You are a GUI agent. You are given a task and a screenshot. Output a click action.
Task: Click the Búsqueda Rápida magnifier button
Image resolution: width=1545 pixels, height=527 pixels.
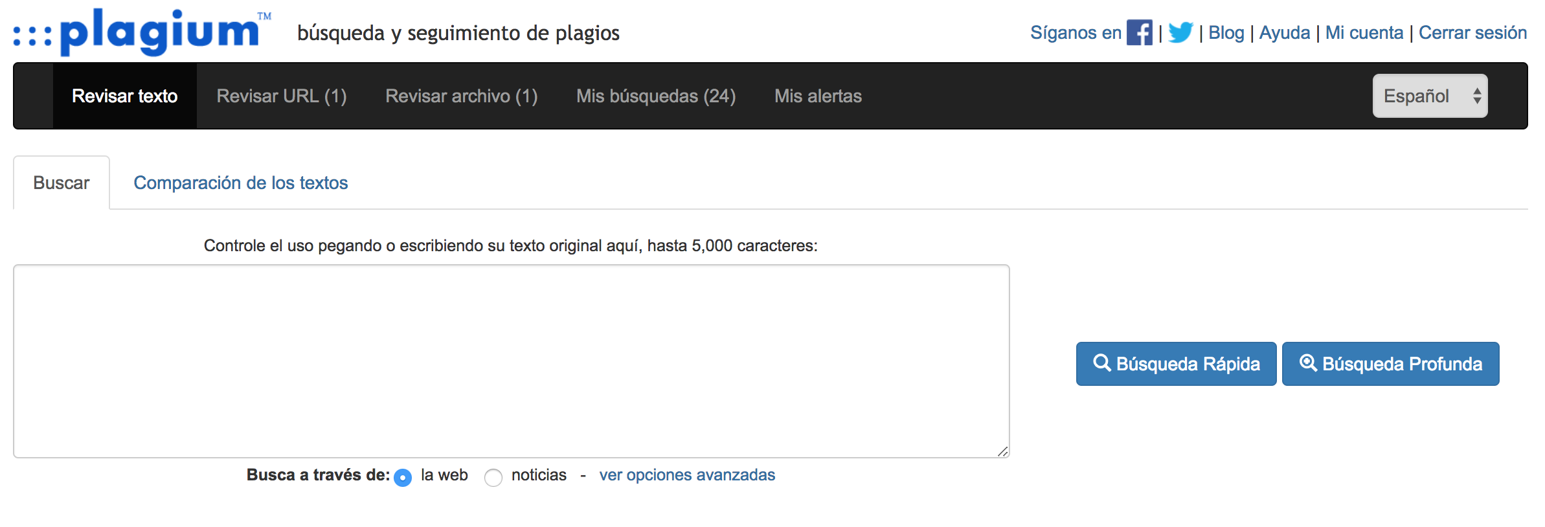(x=1176, y=364)
